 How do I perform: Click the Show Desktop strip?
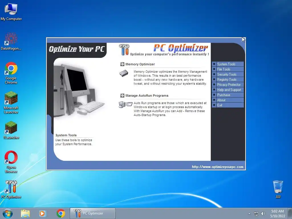[x=290, y=213]
